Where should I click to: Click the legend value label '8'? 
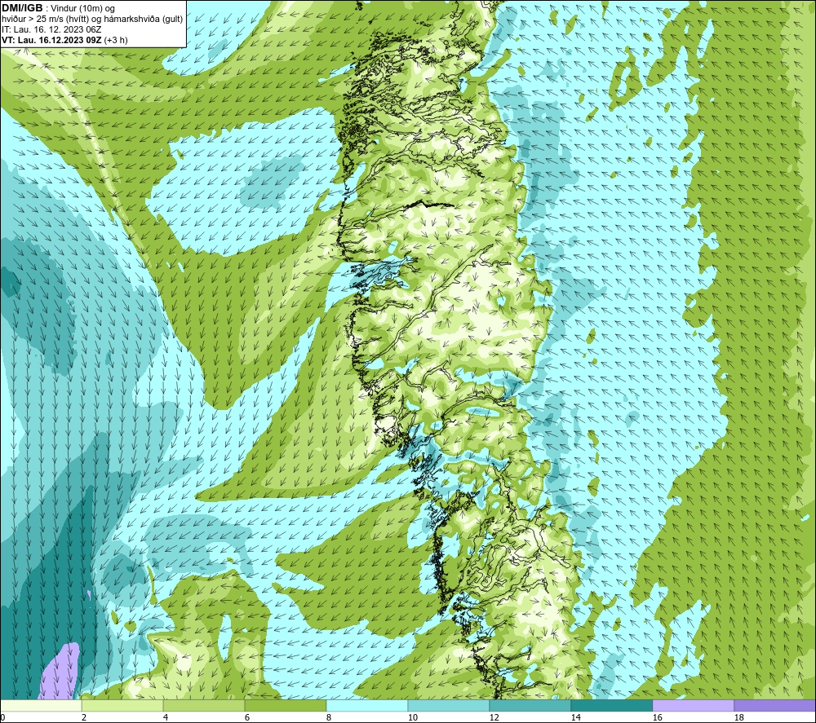(x=328, y=718)
